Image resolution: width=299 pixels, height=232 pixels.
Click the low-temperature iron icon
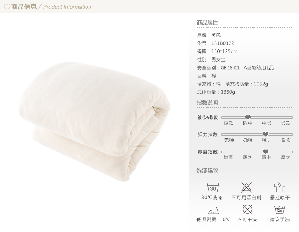click(213, 210)
